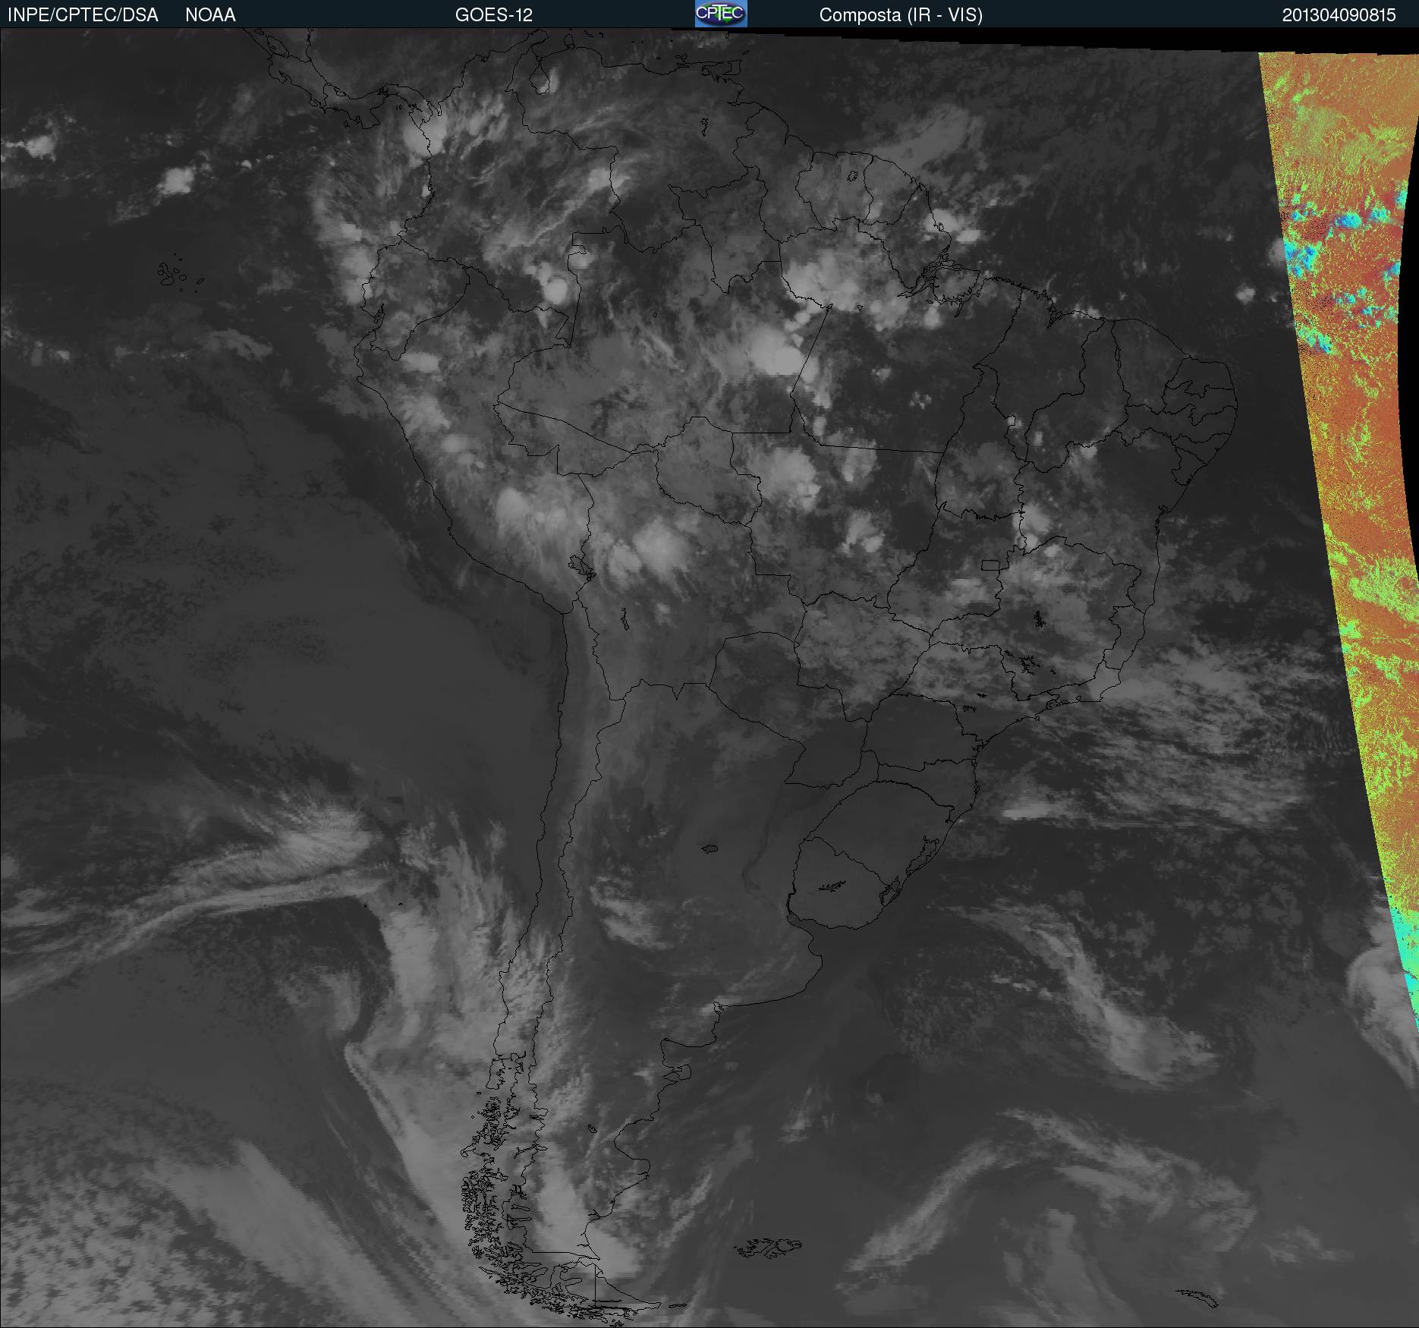The height and width of the screenshot is (1328, 1419).
Task: Click the INPE/CPTEC/DSA header text
Action: tap(83, 15)
